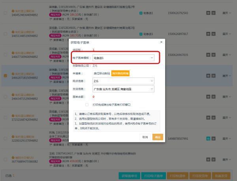Click the 发 icon for tracking number 1500626967035
The height and width of the screenshot is (181, 237).
click(214, 55)
